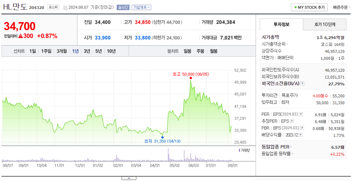Click the 저가 value 33,800
352x181 pixels.
143,38
